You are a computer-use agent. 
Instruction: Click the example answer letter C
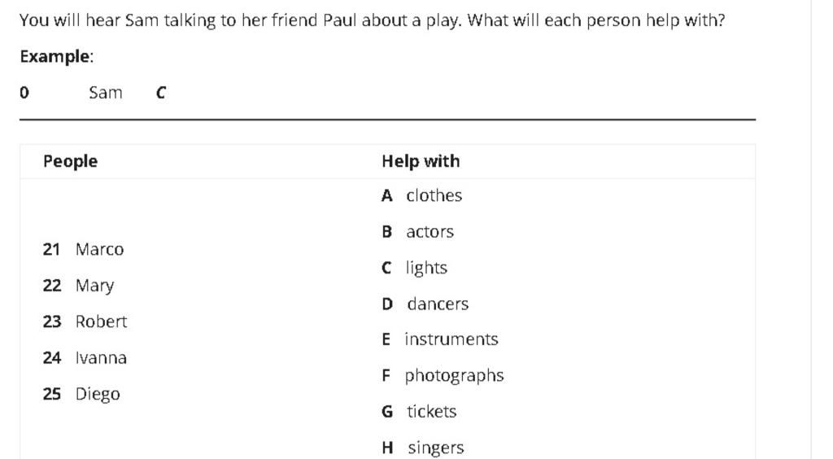coord(160,93)
